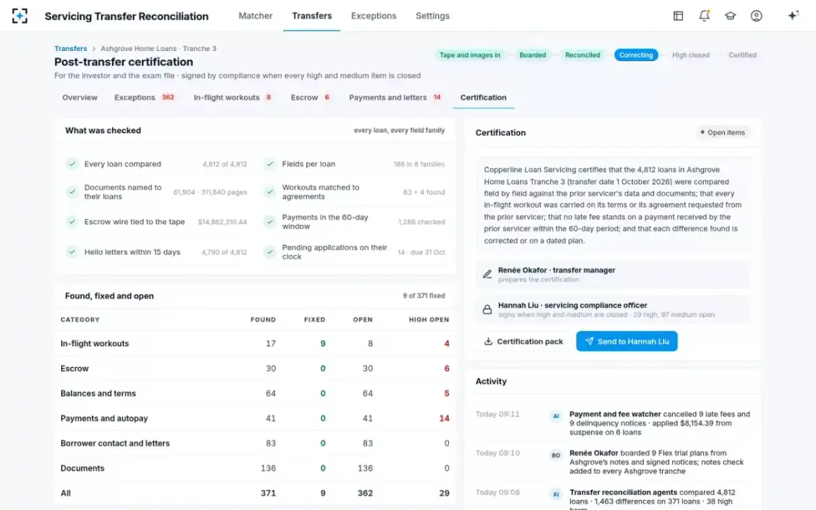
Task: Open the graduation cap learning icon
Action: [730, 16]
